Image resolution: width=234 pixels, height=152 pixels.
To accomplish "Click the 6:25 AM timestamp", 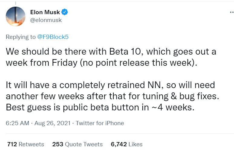I will click(x=18, y=123).
